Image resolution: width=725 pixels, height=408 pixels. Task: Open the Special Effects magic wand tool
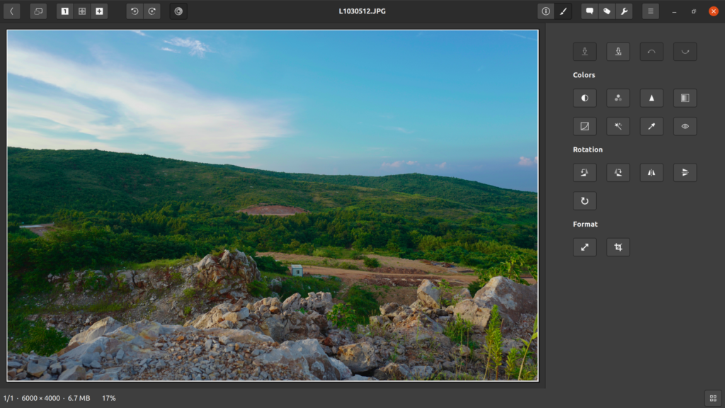pyautogui.click(x=618, y=127)
